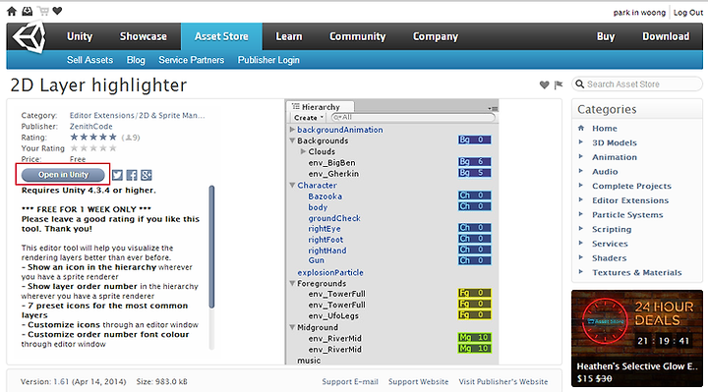Click the Ch 0 icon next to Bazooka
Screen dimensions: 708x392
point(475,196)
